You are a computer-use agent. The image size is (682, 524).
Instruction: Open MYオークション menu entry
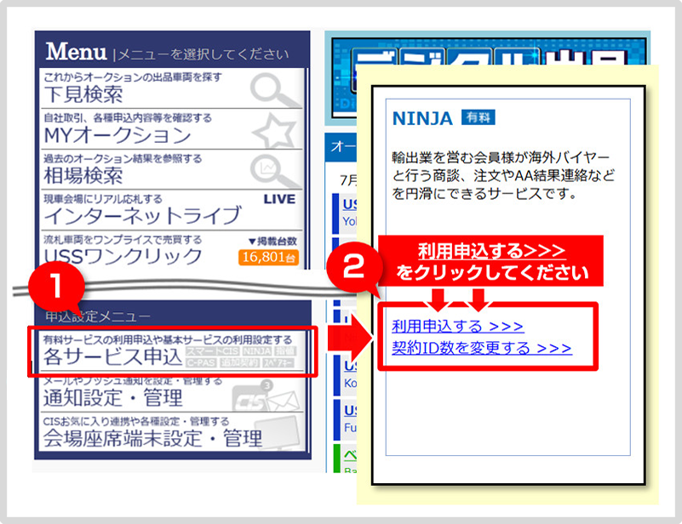coord(172,129)
